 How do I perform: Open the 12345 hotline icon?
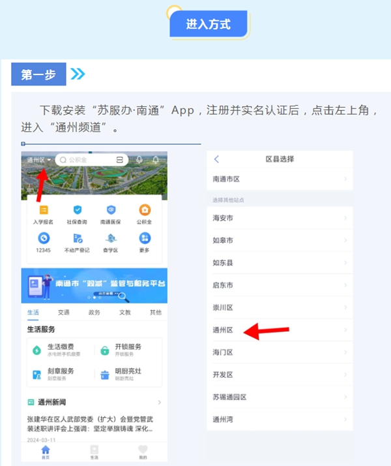coord(44,239)
